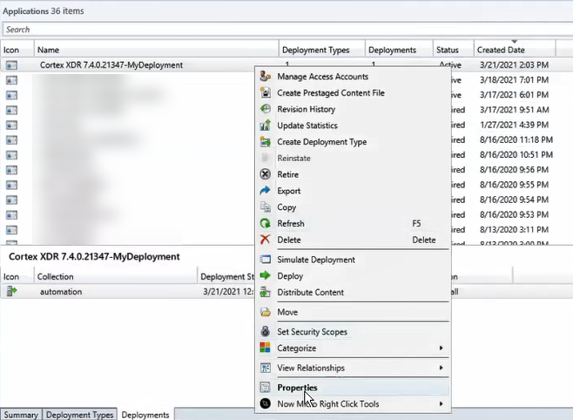Click the Collection column header
This screenshot has height=420, width=573.
click(116, 277)
